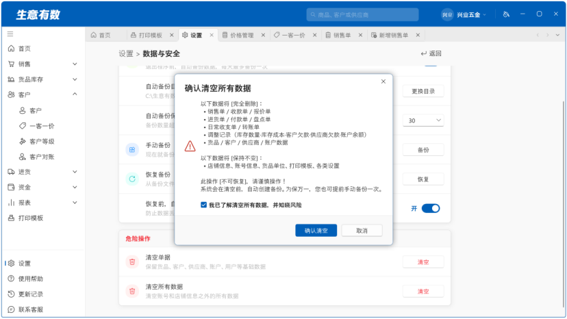Screen dimensions: 567x319
Task: Close the 新增销售单 tab
Action: pos(418,35)
